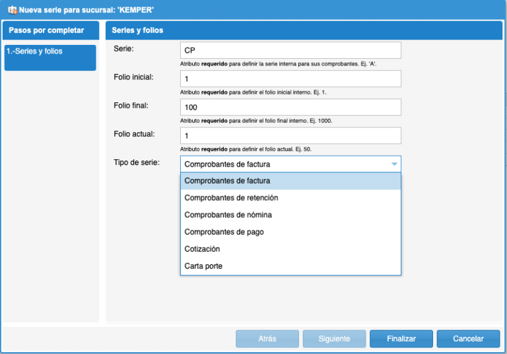The height and width of the screenshot is (354, 507).
Task: Click Finalizar to finish the series
Action: click(x=401, y=339)
